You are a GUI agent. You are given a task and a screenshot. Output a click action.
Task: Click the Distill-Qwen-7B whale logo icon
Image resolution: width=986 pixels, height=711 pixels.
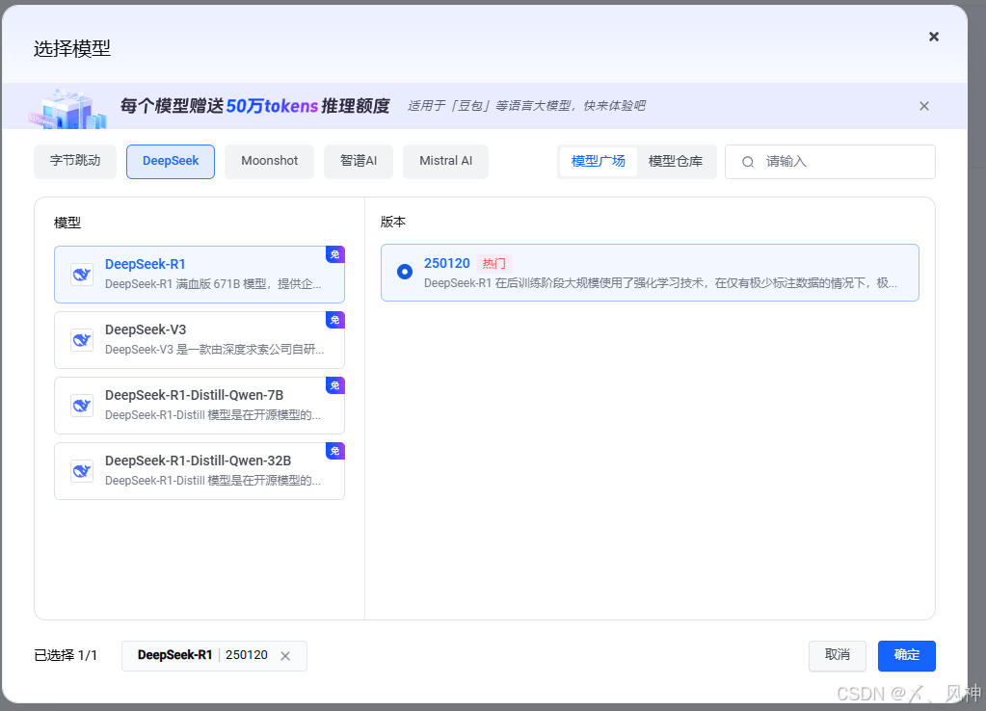coord(82,406)
